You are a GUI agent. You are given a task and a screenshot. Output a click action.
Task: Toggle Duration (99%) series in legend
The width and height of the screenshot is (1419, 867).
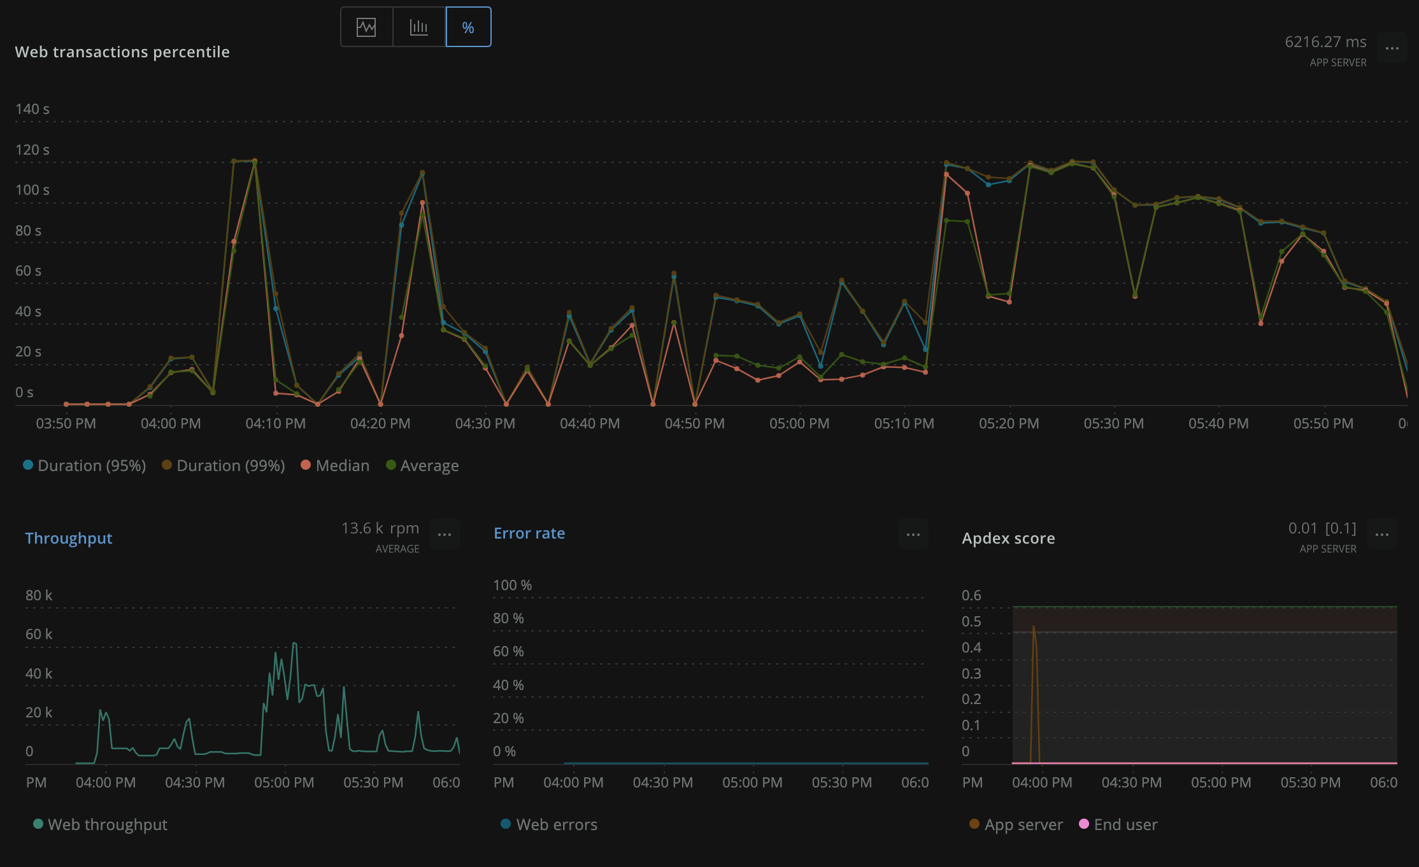[x=224, y=465]
